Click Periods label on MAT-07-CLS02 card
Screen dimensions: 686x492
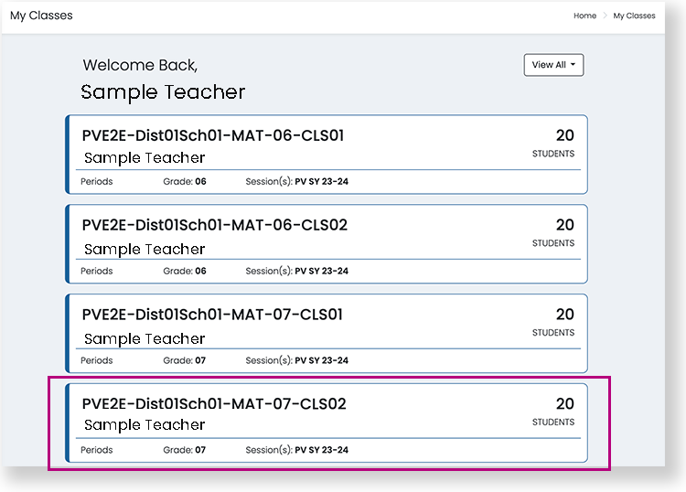(96, 450)
